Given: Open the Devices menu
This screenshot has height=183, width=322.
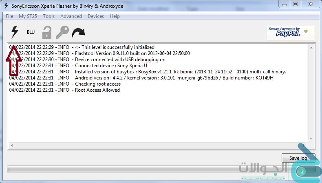Looking at the screenshot, I should pos(96,16).
